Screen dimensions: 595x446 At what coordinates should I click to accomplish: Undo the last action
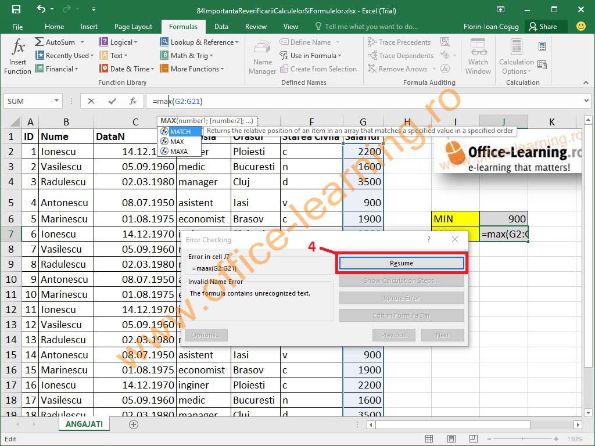point(41,9)
